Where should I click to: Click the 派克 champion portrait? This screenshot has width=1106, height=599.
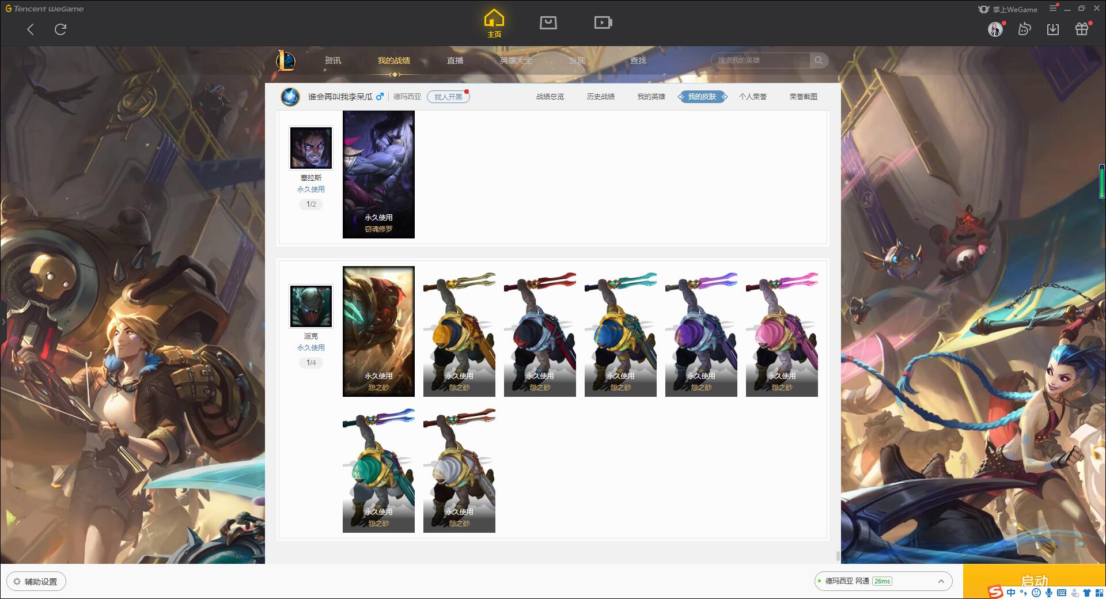click(311, 306)
